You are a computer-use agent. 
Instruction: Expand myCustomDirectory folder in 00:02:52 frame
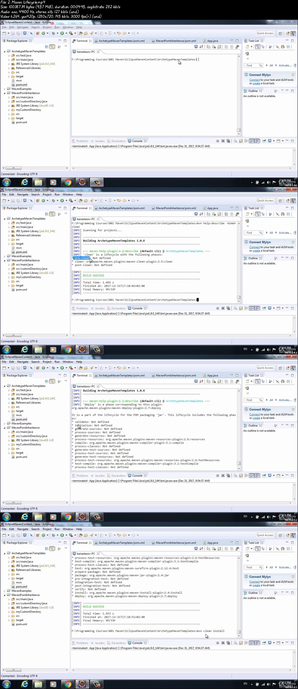tap(9, 445)
